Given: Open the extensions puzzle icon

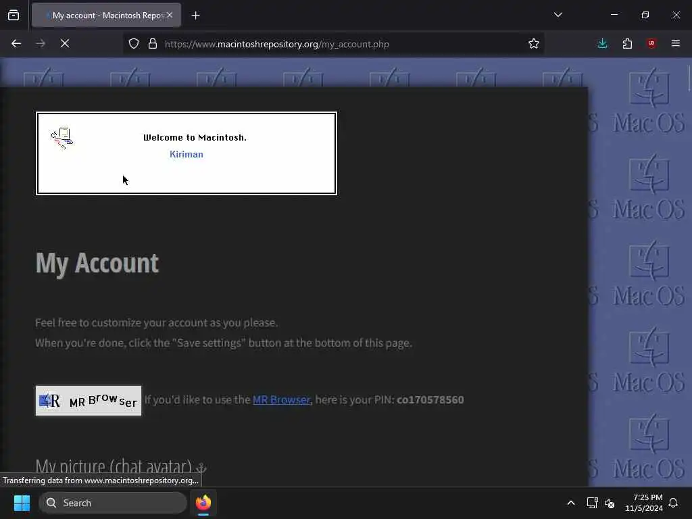Looking at the screenshot, I should click(627, 44).
